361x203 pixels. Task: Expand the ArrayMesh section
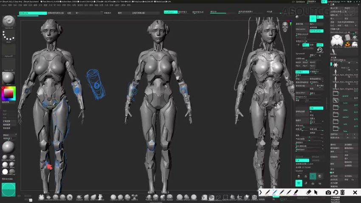(x=335, y=200)
